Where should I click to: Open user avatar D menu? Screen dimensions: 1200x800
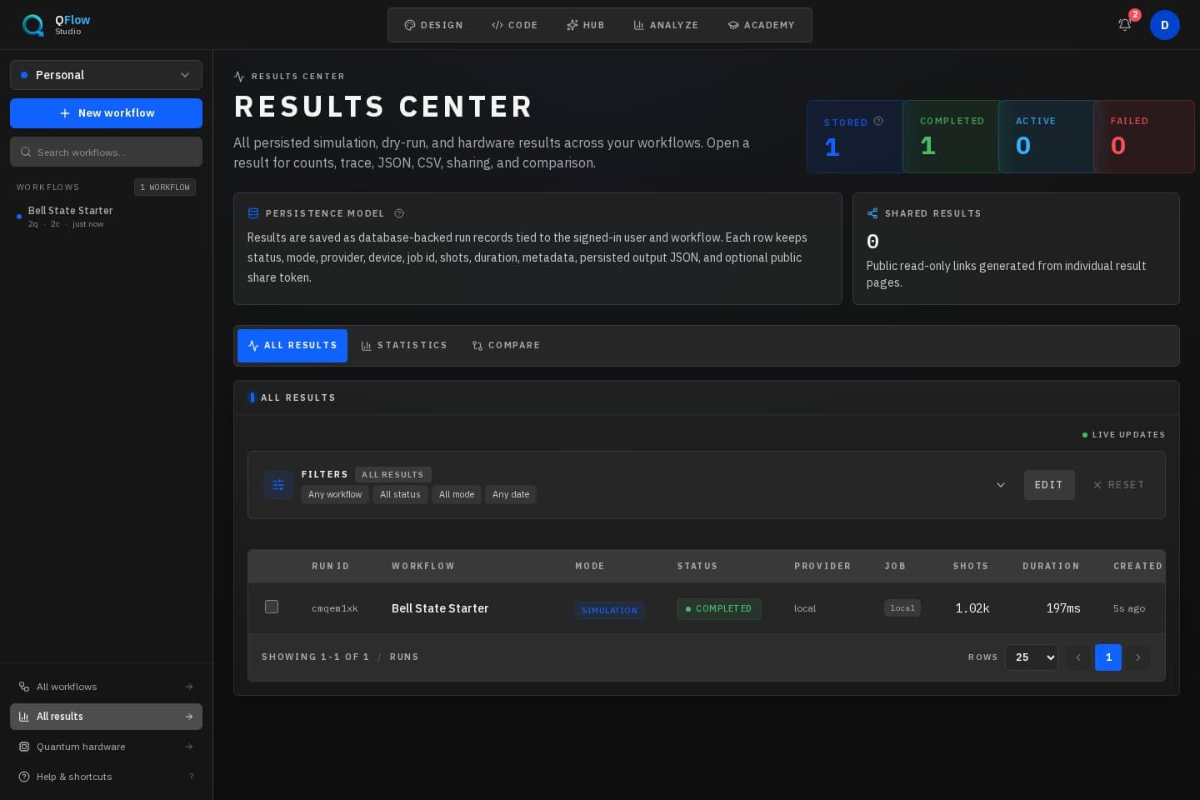click(x=1164, y=25)
